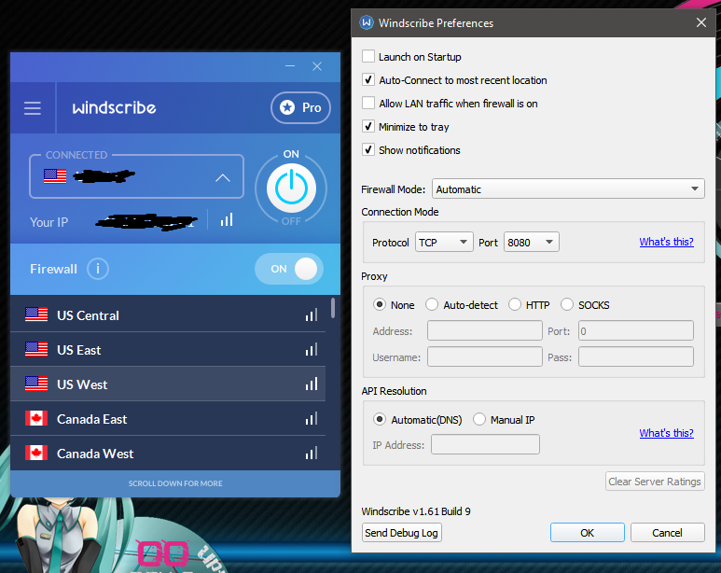The width and height of the screenshot is (721, 573).
Task: Click the Canada East flag icon
Action: pos(36,418)
